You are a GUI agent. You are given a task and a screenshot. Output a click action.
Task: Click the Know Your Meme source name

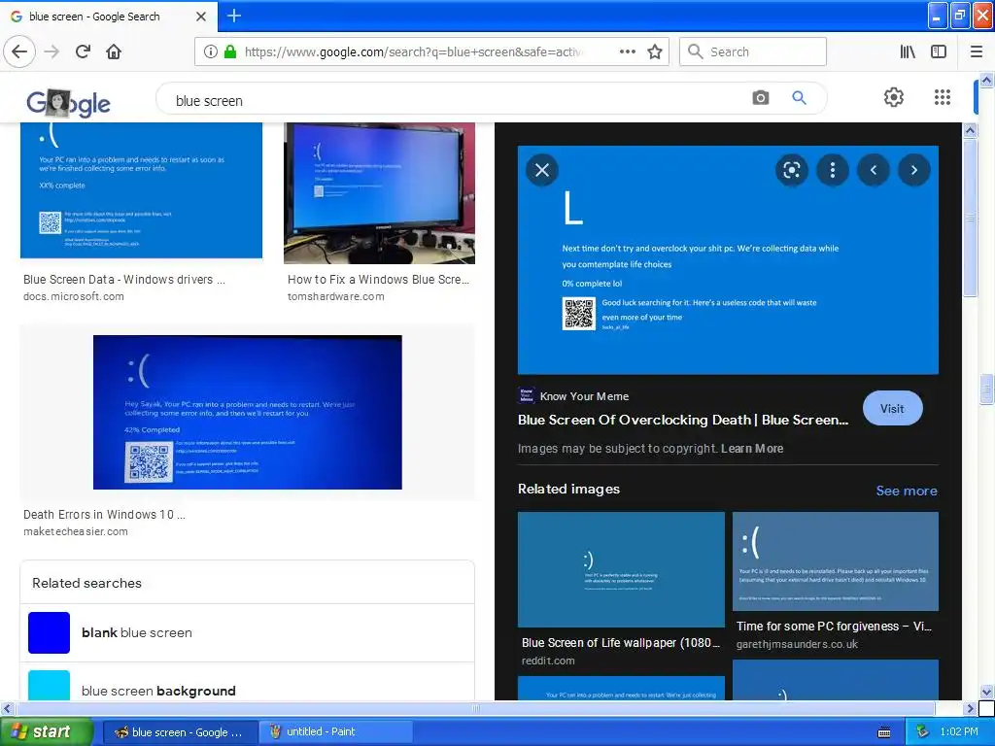click(584, 396)
